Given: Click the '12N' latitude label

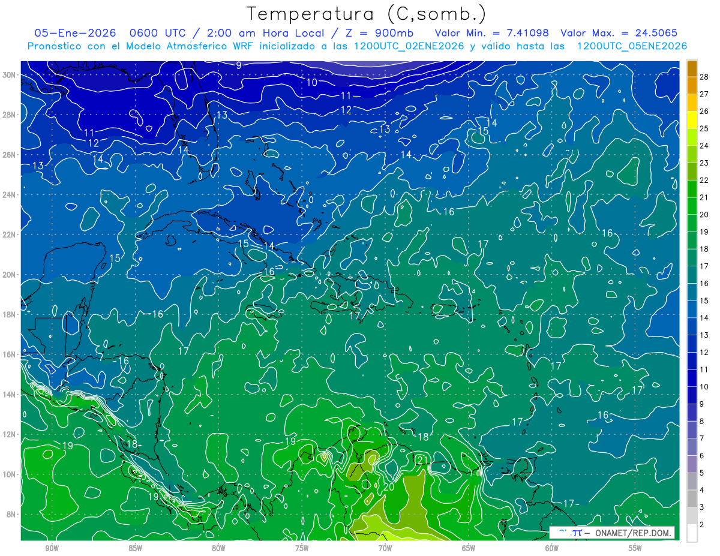Looking at the screenshot, I should [9, 434].
